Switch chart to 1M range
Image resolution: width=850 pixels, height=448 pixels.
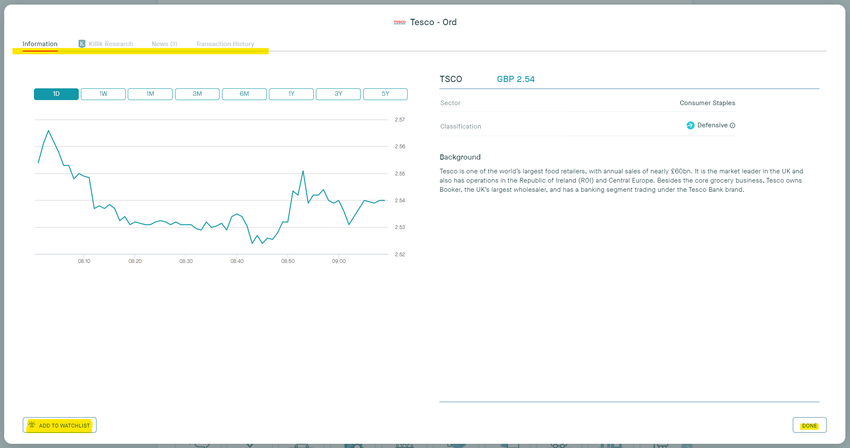[150, 94]
